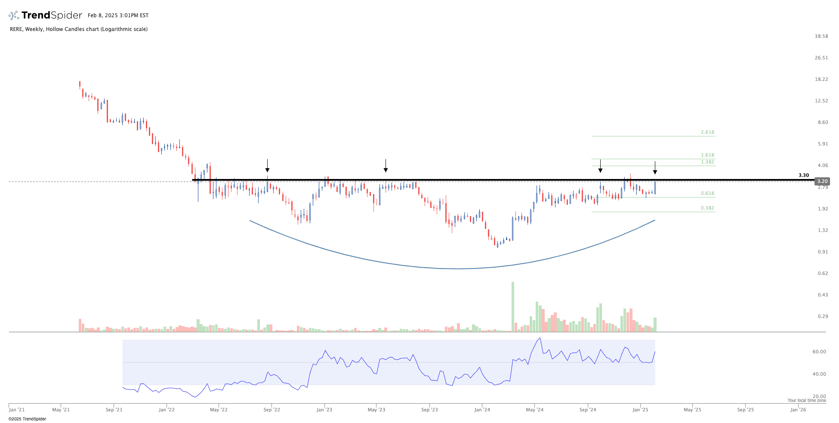Click the arrow marker above May '23
The height and width of the screenshot is (423, 839).
(386, 166)
